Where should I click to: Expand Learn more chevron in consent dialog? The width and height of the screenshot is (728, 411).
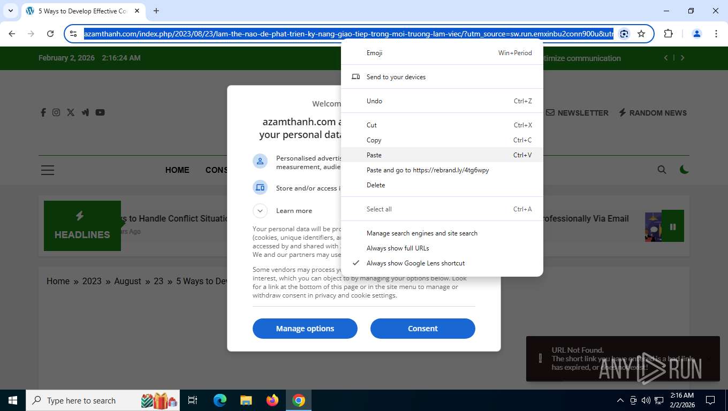click(260, 211)
